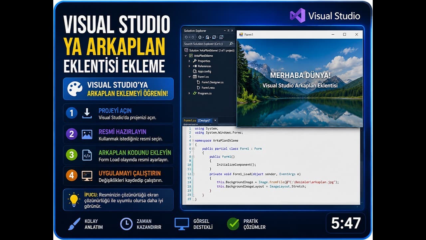Open Form1.Designer.cs in the tree

(213, 82)
